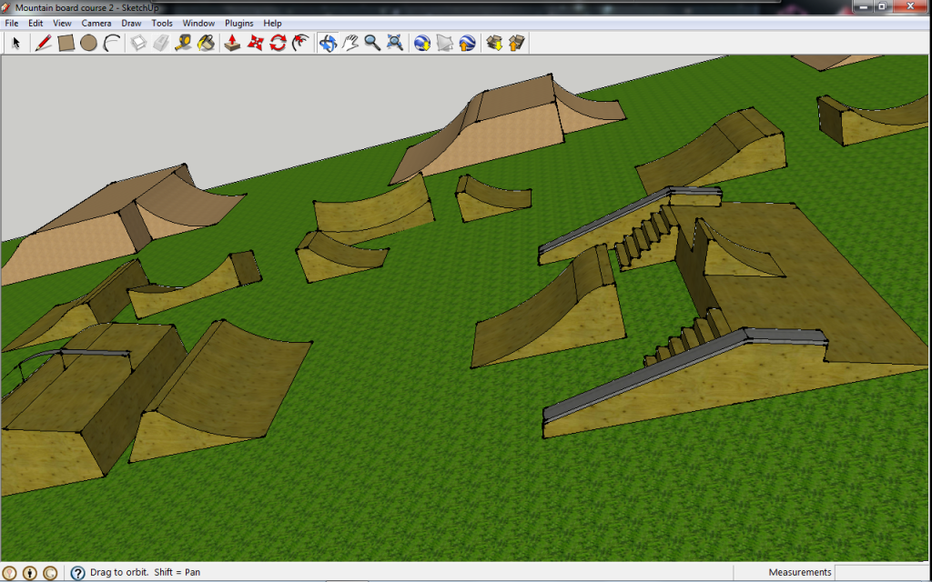
Task: Select the Pan hand tool
Action: click(x=350, y=43)
